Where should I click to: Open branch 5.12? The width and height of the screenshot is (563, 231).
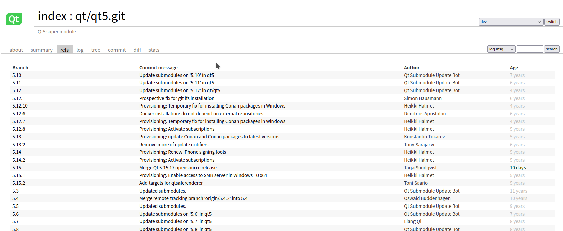coord(17,90)
